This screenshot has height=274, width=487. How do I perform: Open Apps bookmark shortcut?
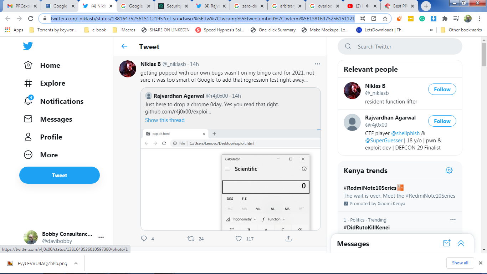pyautogui.click(x=14, y=30)
